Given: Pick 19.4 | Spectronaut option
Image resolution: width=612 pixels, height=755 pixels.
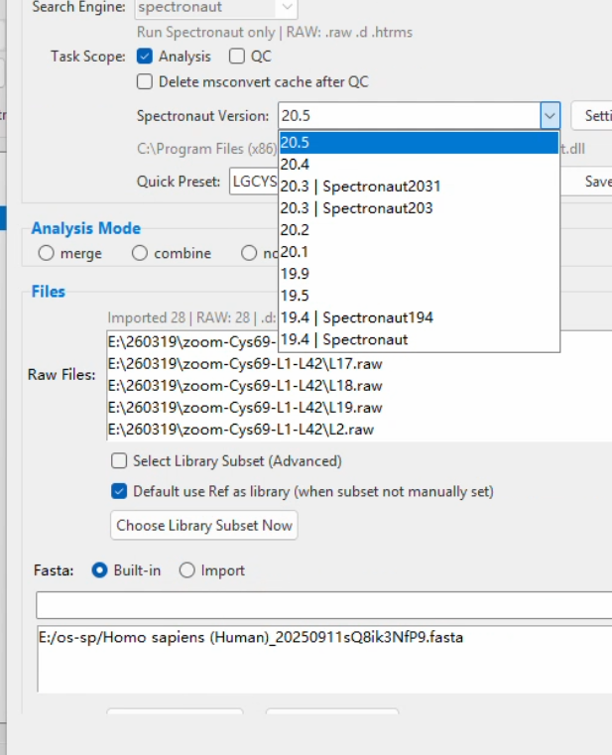Looking at the screenshot, I should pos(419,340).
